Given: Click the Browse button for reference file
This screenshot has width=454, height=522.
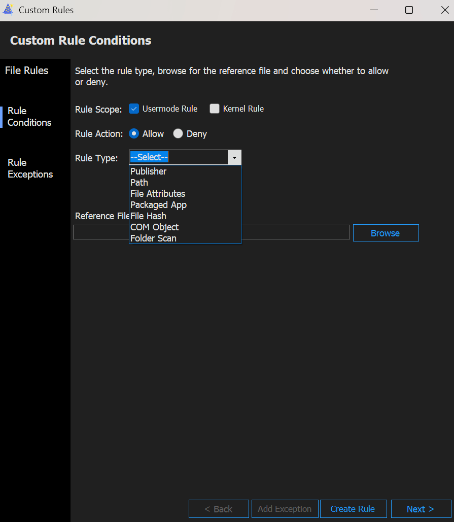Looking at the screenshot, I should [386, 233].
